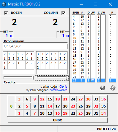This screenshot has width=118, height=132.
Task: Select black number 2 on the board
Action: pyautogui.click(x=19, y=106)
